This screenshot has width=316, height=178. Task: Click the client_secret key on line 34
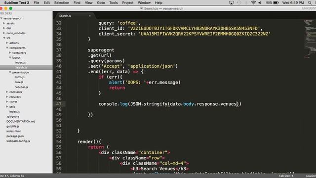(116, 34)
